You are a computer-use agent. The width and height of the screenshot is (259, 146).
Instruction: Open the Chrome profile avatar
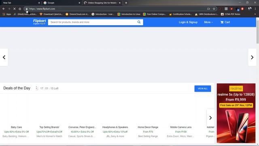[250, 9]
